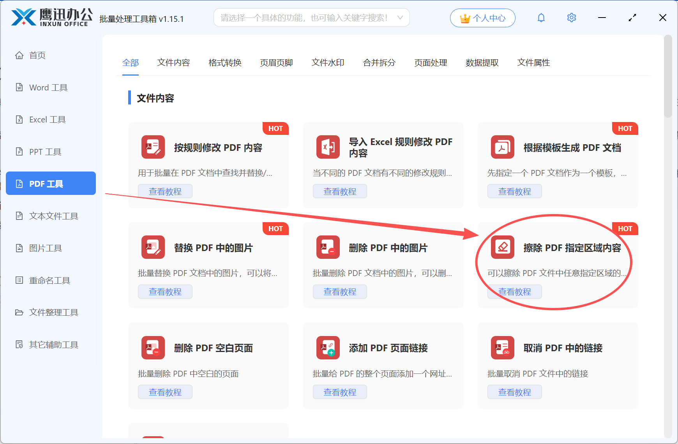Click the 其它辅助工具 sidebar icon

(19, 345)
